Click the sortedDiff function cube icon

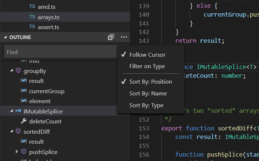(x=18, y=132)
